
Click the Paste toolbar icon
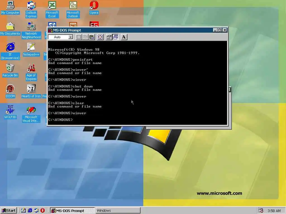coord(92,37)
